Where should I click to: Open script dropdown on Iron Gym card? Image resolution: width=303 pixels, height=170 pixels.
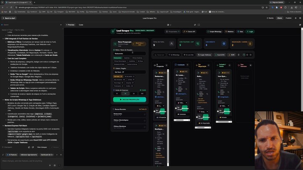pyautogui.click(x=224, y=106)
